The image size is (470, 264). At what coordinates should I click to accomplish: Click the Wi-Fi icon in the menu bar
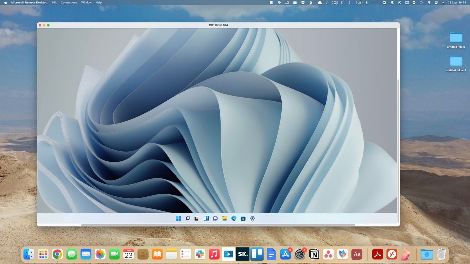click(x=429, y=3)
